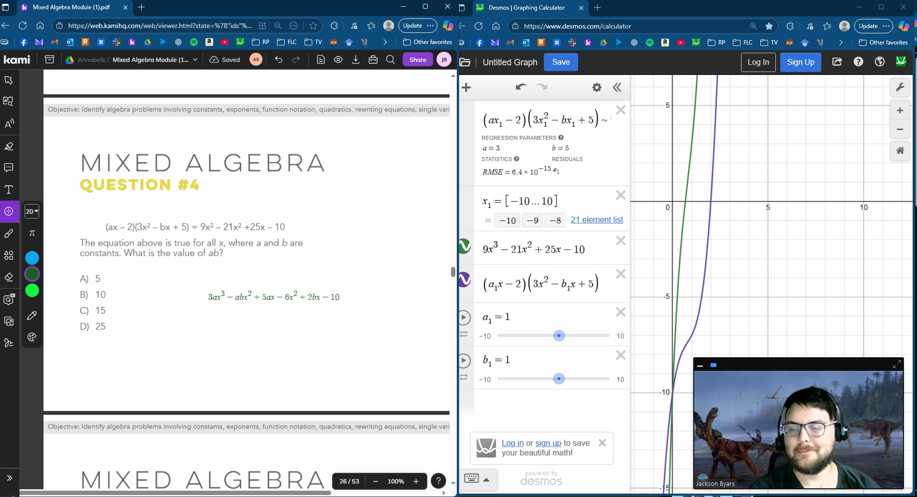Pick the Kami drawing pen tool

point(9,234)
